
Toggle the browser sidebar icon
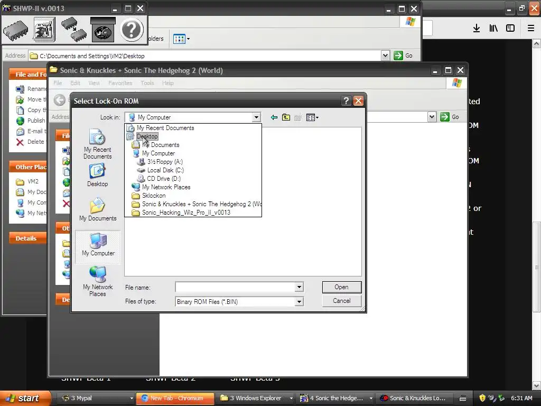pos(510,29)
